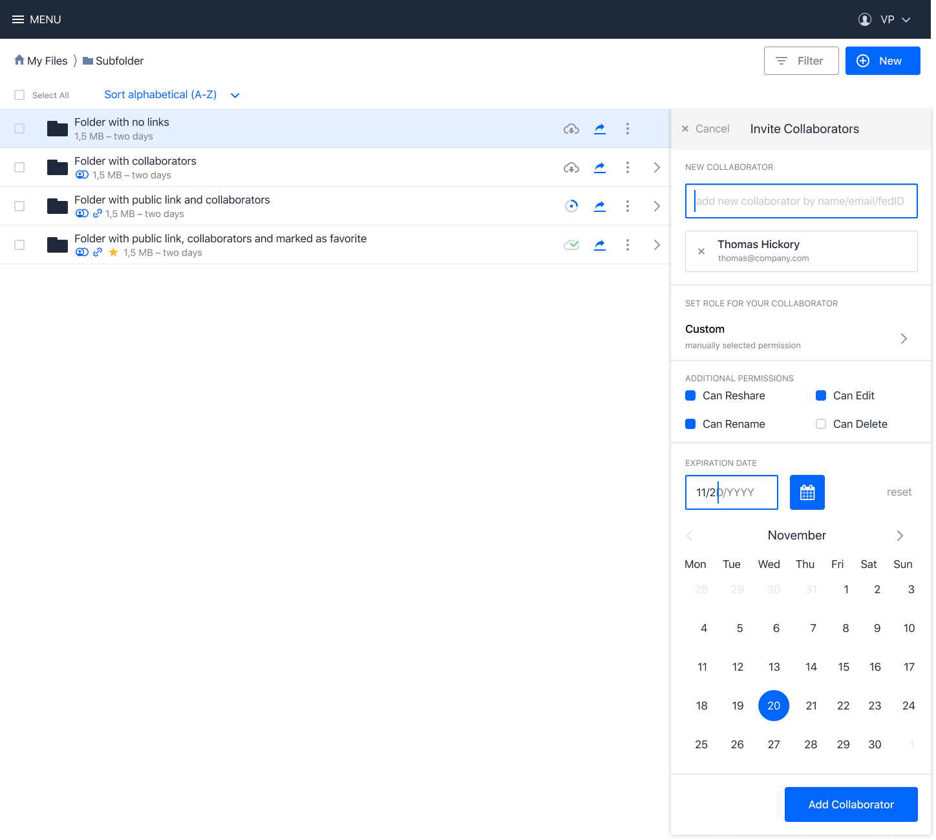936x840 pixels.
Task: Open the hamburger MENU
Action: [37, 19]
